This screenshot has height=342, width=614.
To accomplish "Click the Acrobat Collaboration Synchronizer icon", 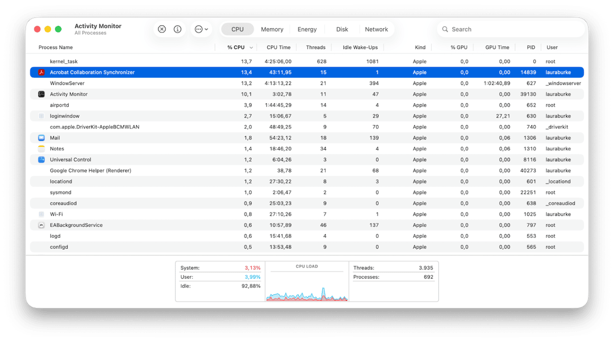I will [41, 72].
